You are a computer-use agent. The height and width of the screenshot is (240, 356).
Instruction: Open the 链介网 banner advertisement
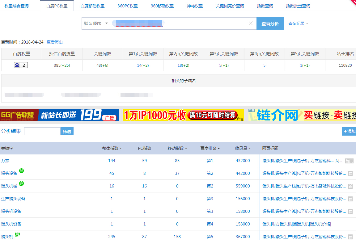(302, 115)
